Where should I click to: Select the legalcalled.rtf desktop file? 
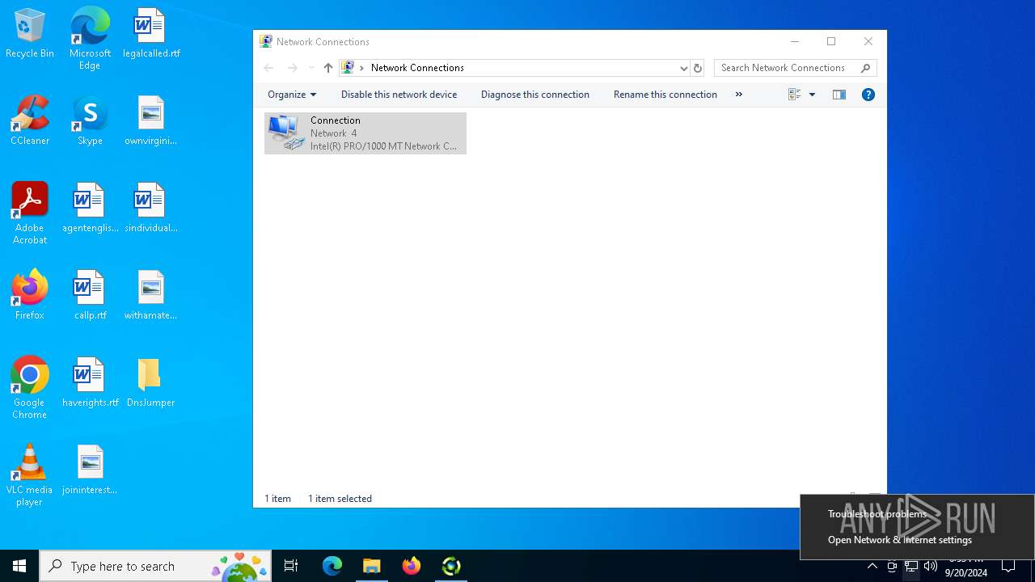point(151,34)
